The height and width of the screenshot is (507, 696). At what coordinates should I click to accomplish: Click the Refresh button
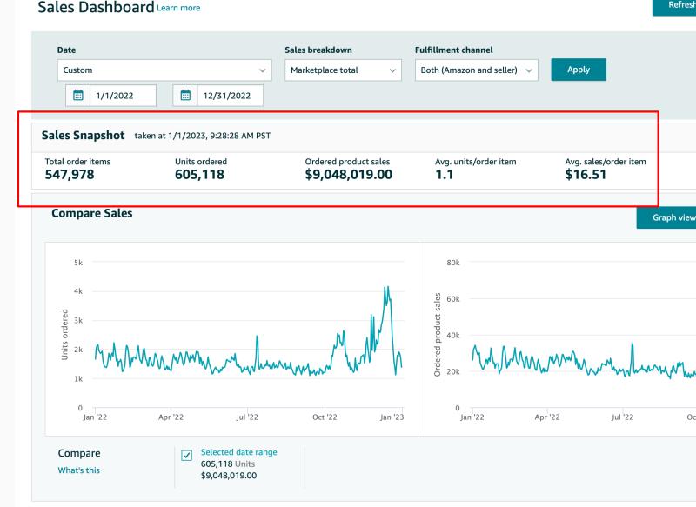pyautogui.click(x=674, y=6)
